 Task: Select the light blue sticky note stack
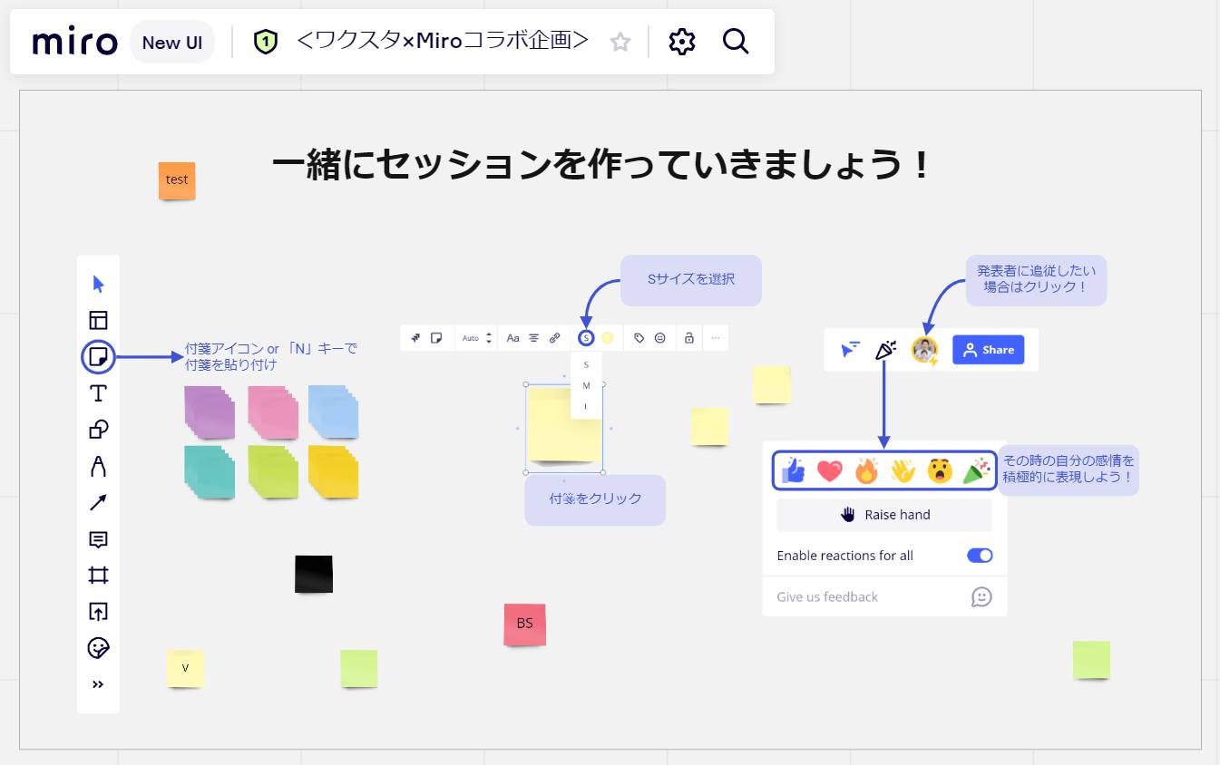(x=333, y=412)
